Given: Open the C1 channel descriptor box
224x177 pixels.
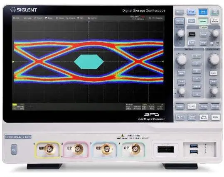Looking at the screenshot, I should 18,107.
